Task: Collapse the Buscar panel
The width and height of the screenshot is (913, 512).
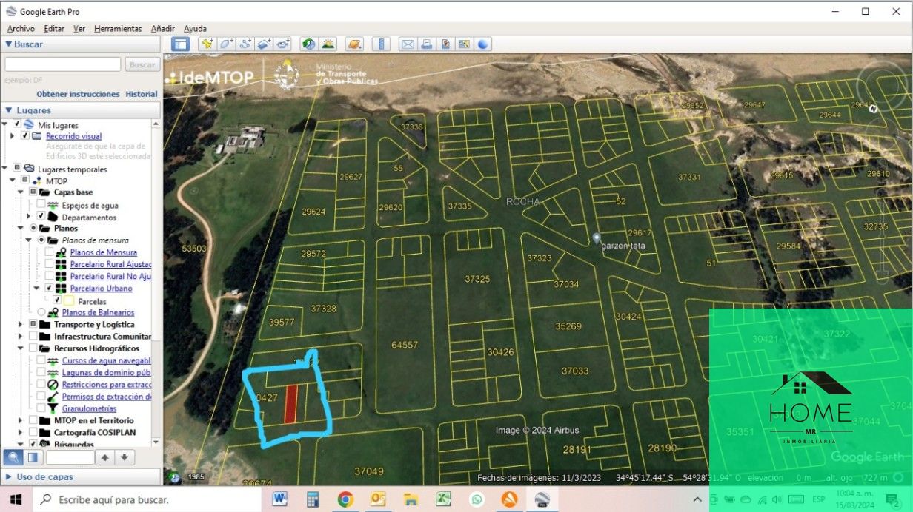Action: tap(9, 44)
